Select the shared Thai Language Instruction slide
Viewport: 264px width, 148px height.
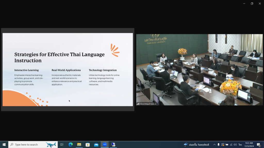tap(68, 69)
